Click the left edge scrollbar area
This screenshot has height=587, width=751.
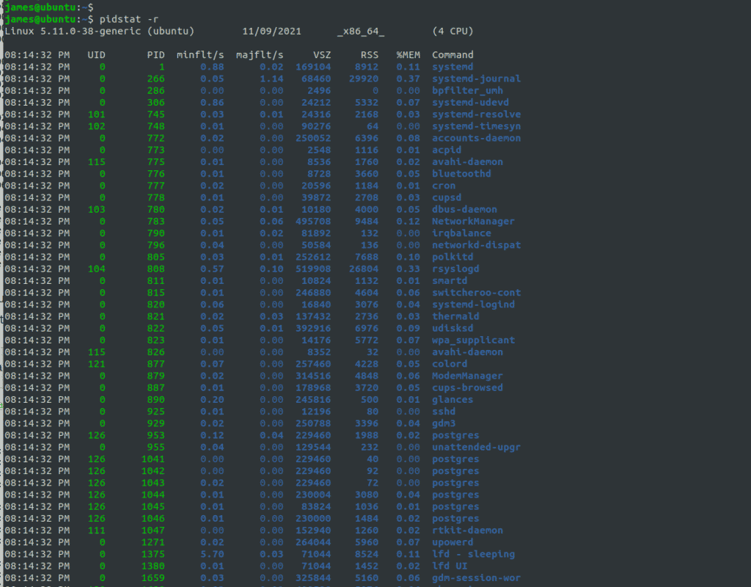pos(2,293)
